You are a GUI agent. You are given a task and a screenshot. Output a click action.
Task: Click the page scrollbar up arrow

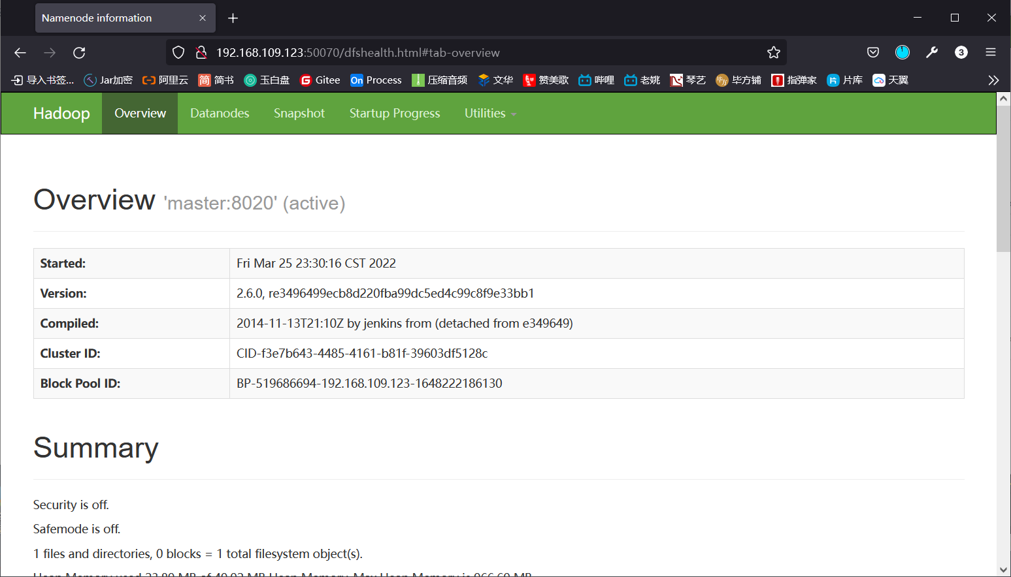(x=1003, y=99)
